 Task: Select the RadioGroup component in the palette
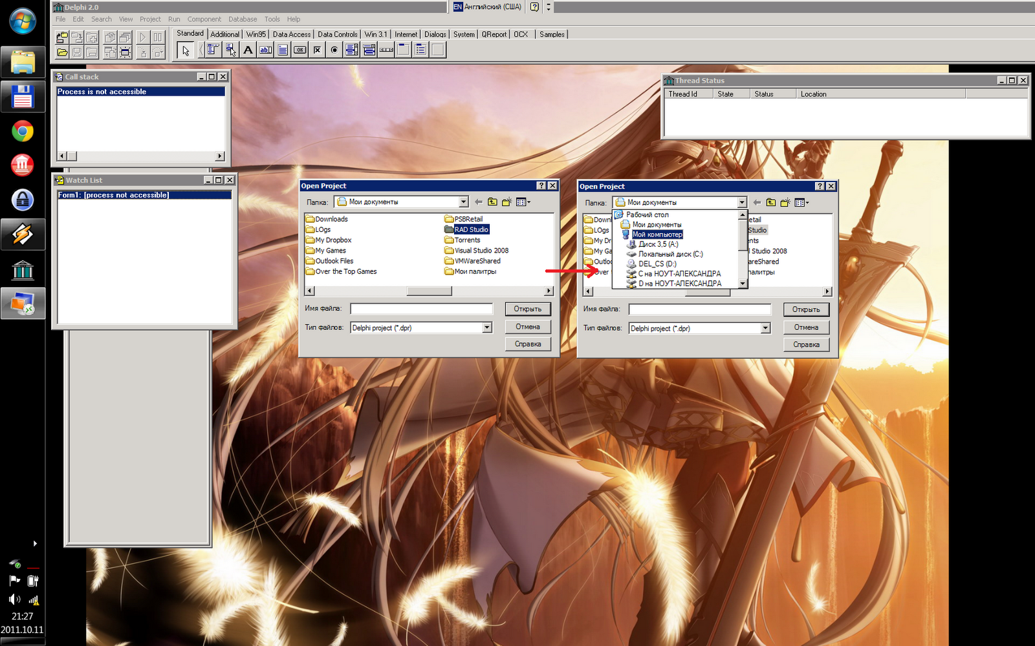pyautogui.click(x=421, y=50)
